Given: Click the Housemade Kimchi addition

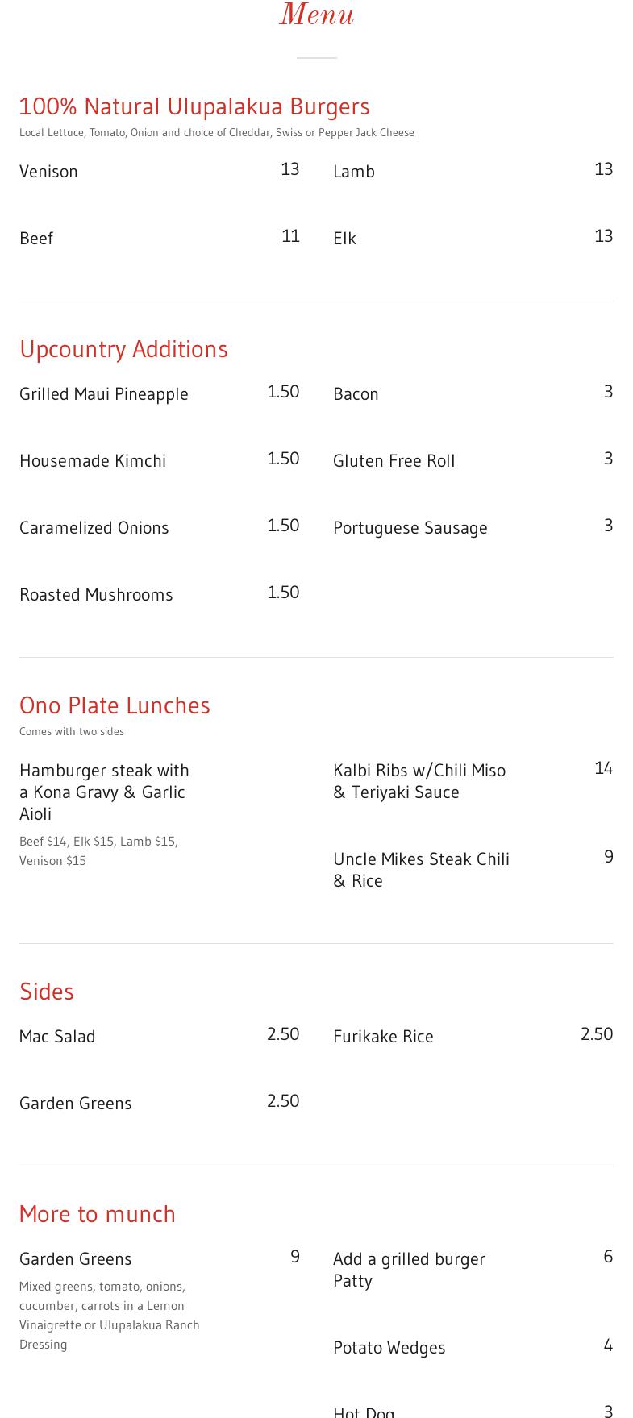Looking at the screenshot, I should 93,461.
